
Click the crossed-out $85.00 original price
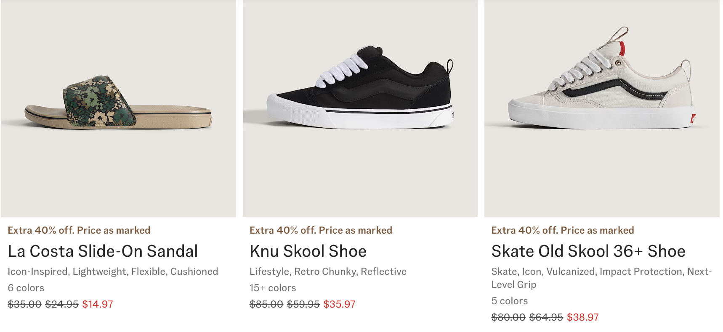click(x=266, y=304)
